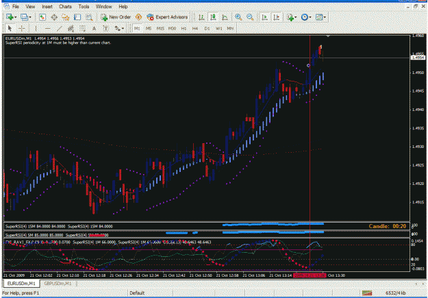Switch to the M30 timeframe

click(172, 28)
